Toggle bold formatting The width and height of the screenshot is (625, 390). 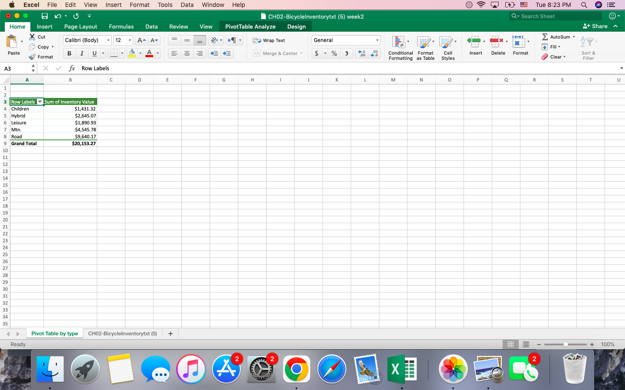(69, 53)
